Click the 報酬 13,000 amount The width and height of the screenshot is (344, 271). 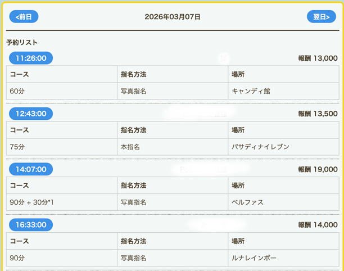tap(318, 58)
